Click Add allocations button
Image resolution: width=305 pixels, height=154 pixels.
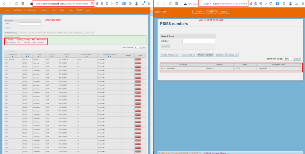[10, 52]
